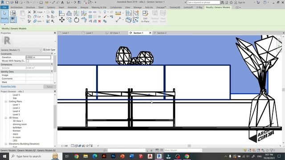Click the Cut geometry icon
Viewport: 285px width, 160px height.
(35, 17)
